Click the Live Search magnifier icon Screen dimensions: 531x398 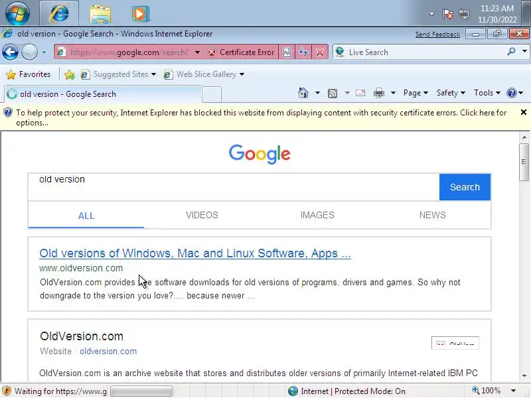tap(511, 52)
